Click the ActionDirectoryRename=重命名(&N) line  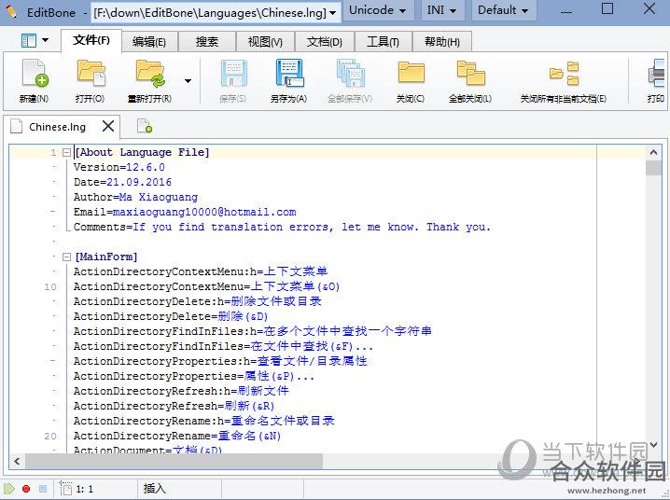177,436
